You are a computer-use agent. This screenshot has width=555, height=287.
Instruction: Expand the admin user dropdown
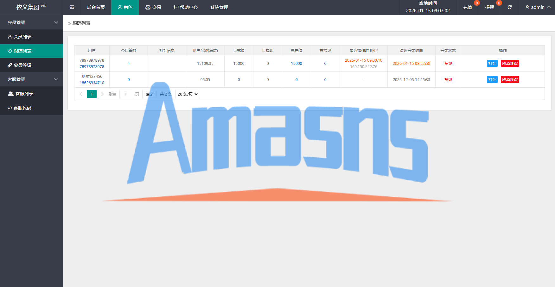pyautogui.click(x=538, y=7)
